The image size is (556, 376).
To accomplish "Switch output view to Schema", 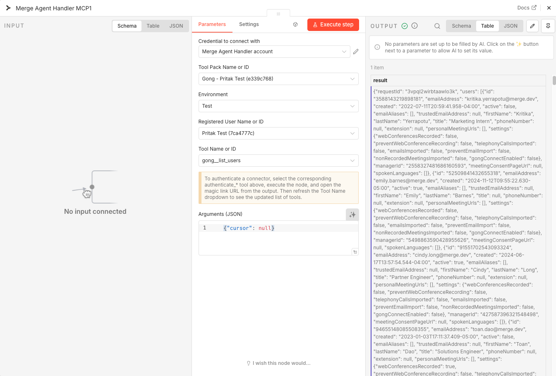I will [461, 26].
